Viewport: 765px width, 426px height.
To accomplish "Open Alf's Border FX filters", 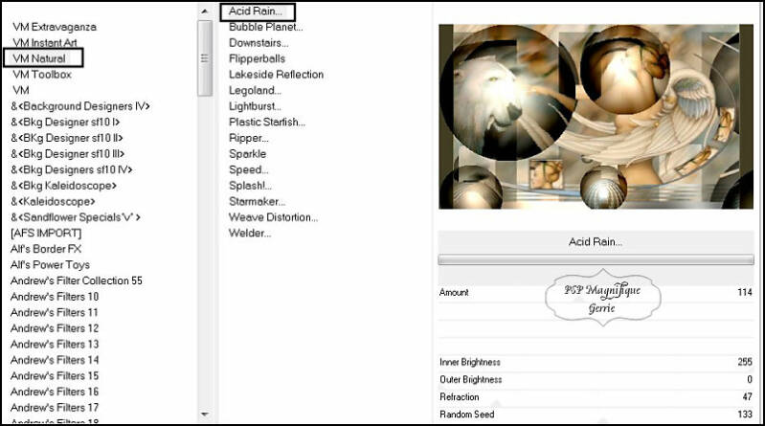I will tap(46, 249).
